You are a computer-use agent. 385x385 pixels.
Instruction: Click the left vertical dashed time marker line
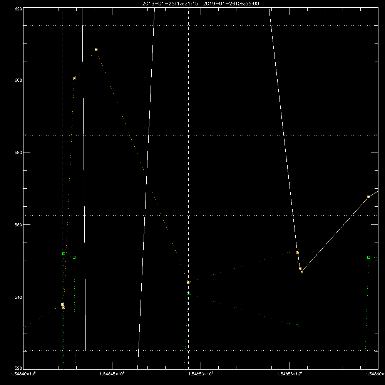coord(62,188)
